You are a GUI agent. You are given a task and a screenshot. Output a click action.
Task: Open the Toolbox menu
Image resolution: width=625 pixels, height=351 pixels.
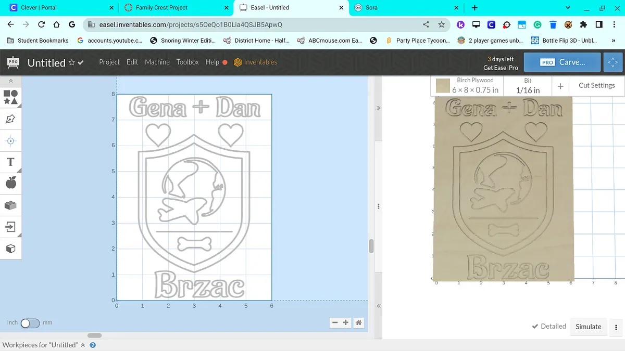pyautogui.click(x=187, y=62)
